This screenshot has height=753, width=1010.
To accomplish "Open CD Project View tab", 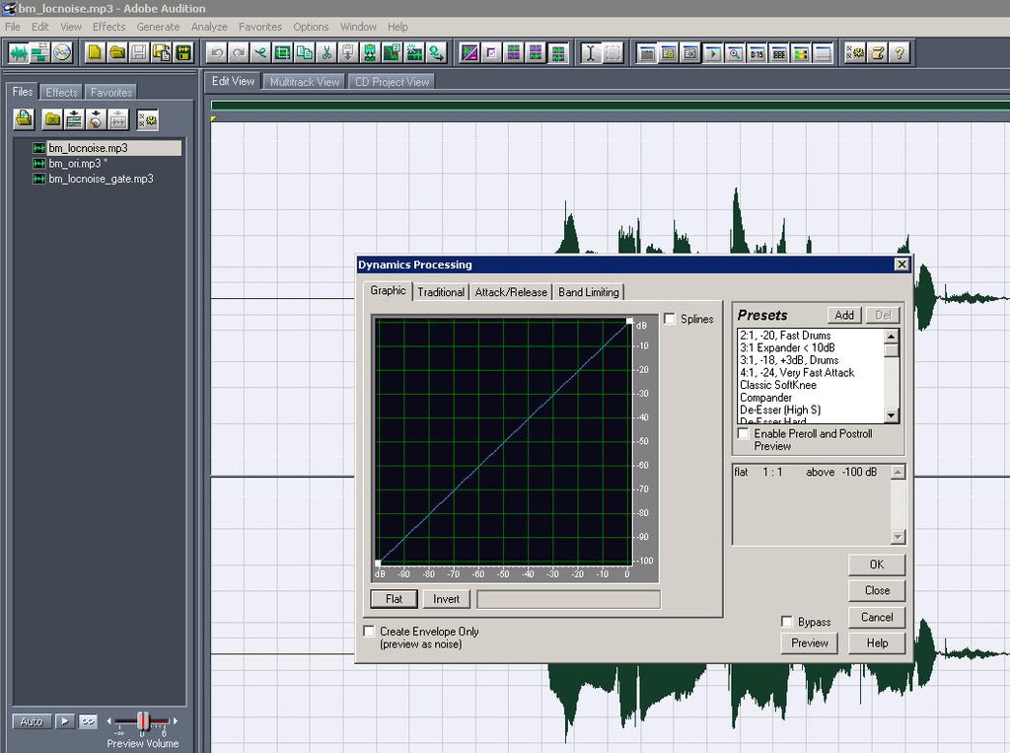I will (392, 82).
